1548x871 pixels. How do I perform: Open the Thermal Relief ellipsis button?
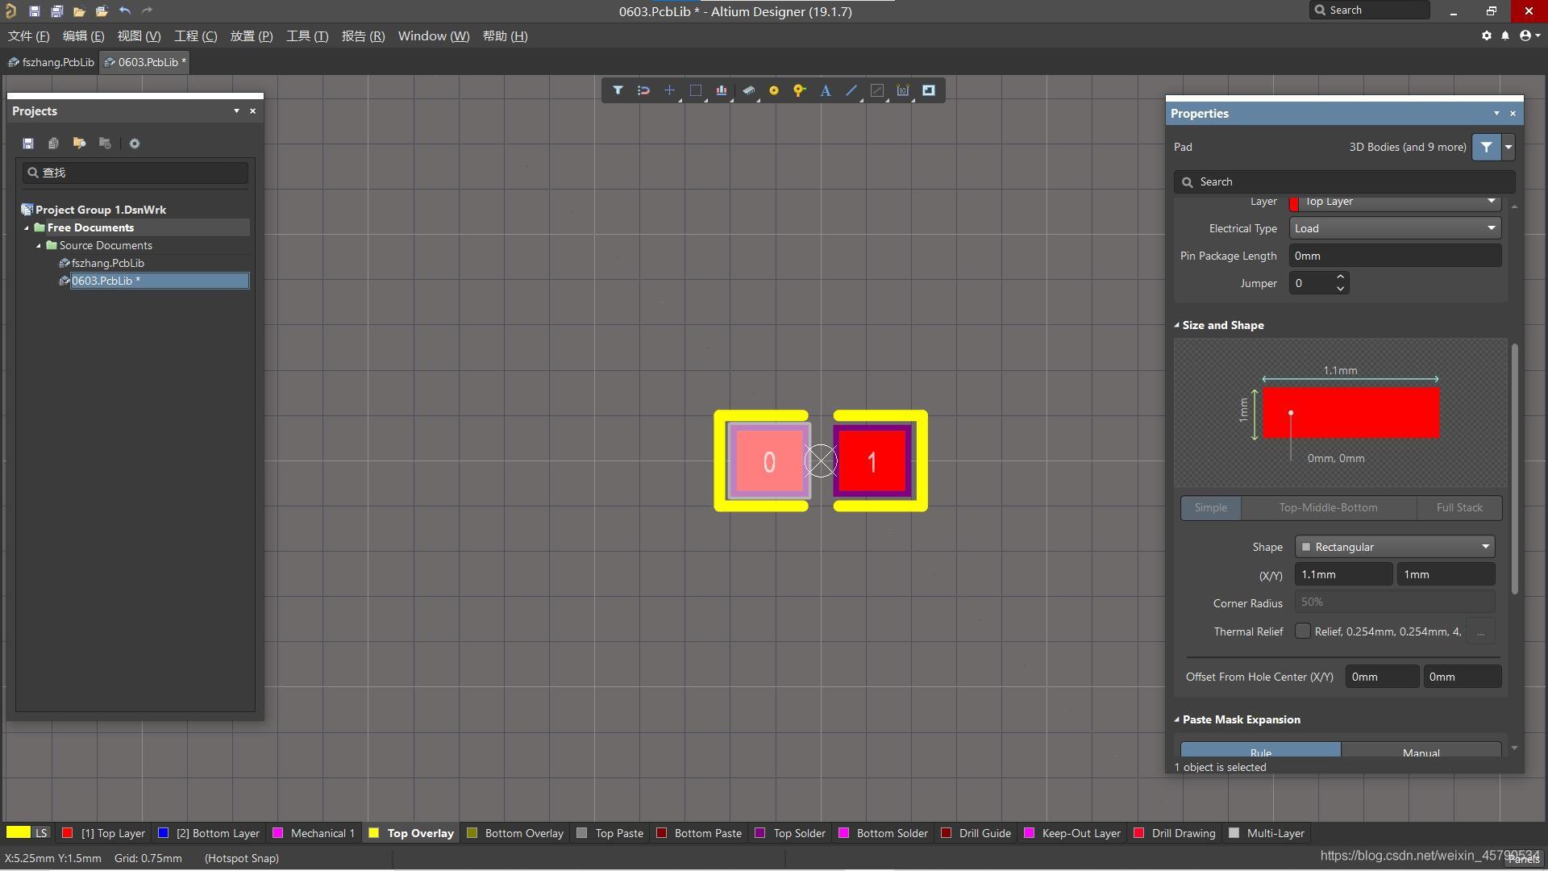coord(1480,631)
